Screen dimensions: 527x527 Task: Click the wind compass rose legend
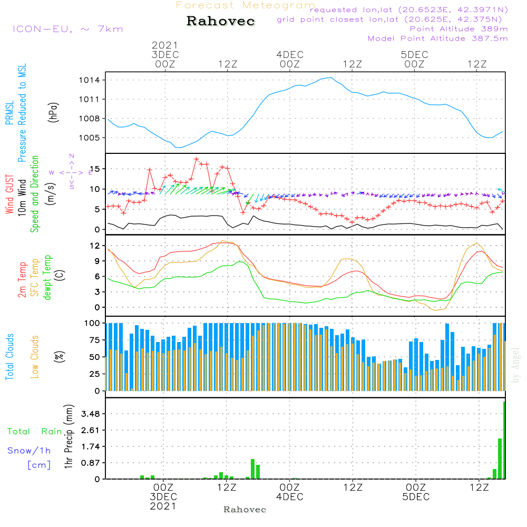(x=72, y=171)
